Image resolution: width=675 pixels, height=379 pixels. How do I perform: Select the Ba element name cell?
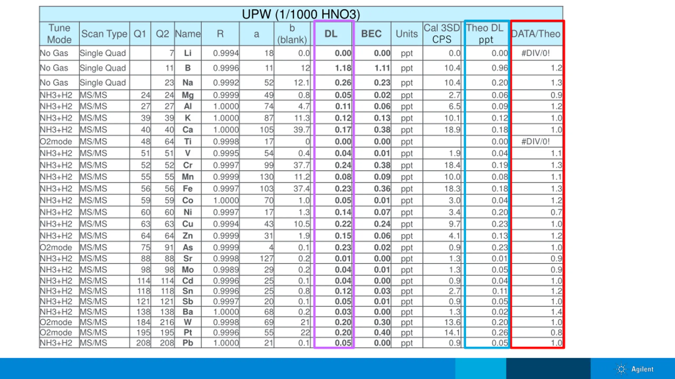pos(188,312)
